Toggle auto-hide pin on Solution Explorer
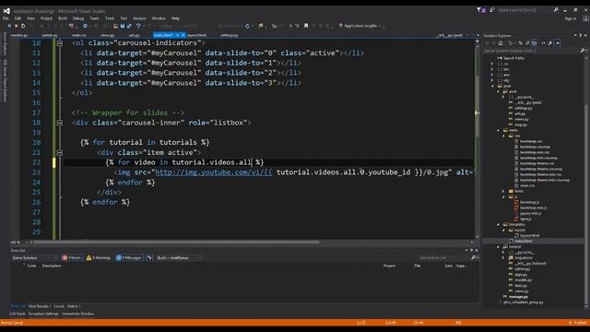590x332 pixels. point(580,35)
